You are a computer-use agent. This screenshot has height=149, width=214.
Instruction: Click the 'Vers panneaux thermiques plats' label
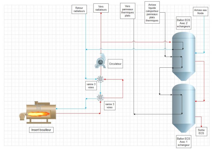(x=128, y=11)
